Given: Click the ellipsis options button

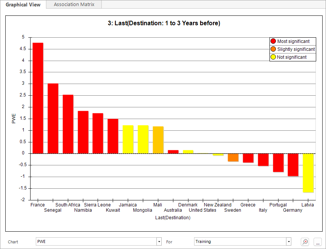Looking at the screenshot, I should 318,242.
